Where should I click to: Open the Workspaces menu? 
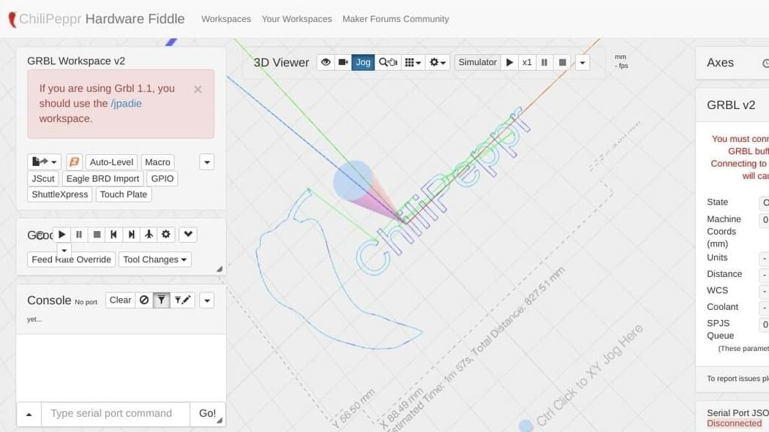coord(226,19)
